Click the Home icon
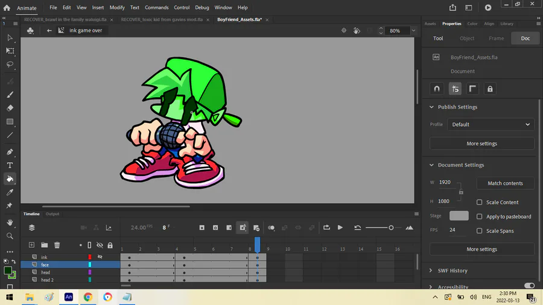Screen dimensions: 543x305 (7, 8)
